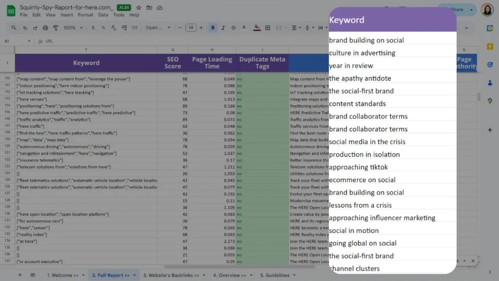Open Google Maps side panel icon
This screenshot has height=281, width=499.
[490, 100]
